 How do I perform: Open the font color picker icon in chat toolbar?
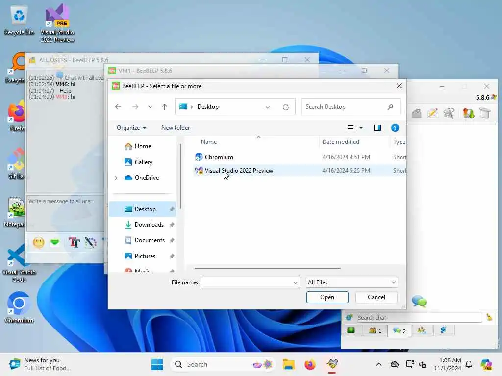[91, 243]
